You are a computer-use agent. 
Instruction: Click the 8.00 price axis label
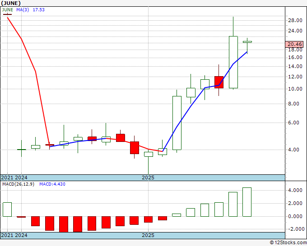coord(294,104)
